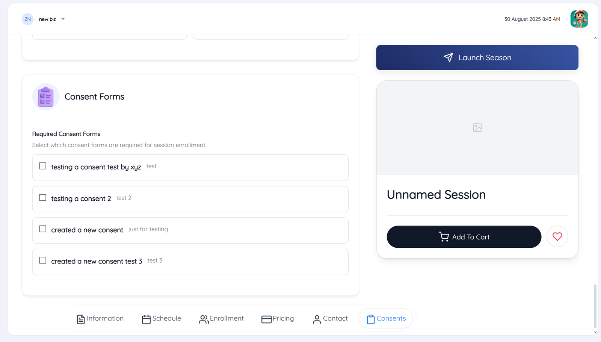601x342 pixels.
Task: Click the scrollbar down arrow
Action: [x=595, y=332]
